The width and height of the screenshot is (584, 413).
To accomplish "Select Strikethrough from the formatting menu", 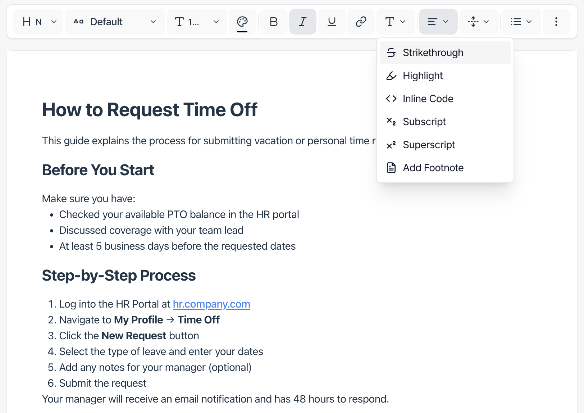I will coord(433,52).
